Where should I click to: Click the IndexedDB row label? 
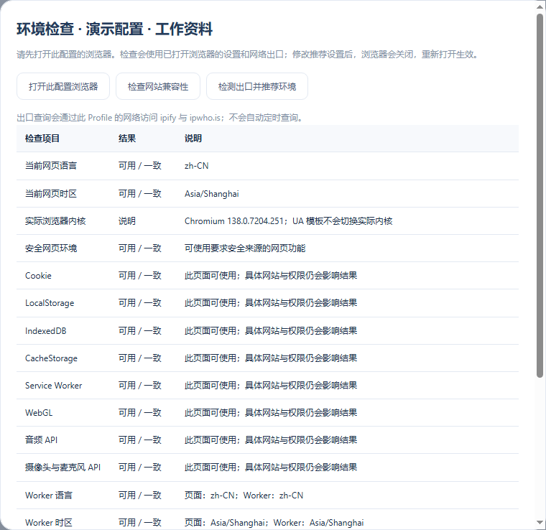tap(45, 330)
